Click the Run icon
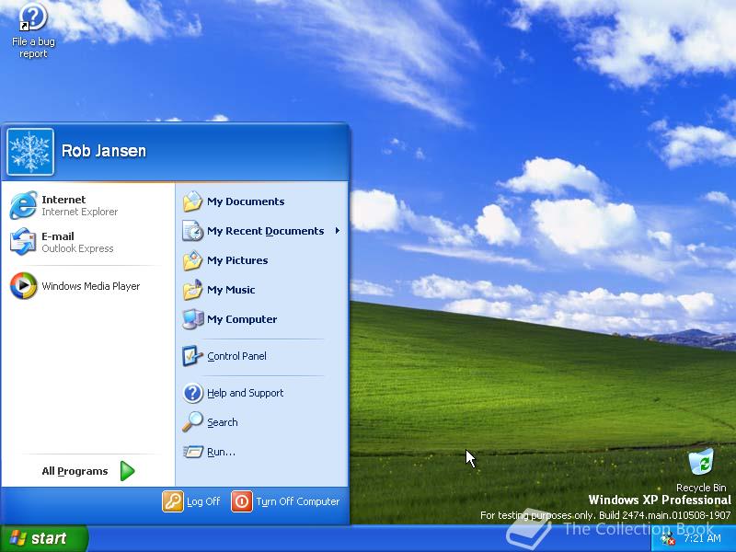The height and width of the screenshot is (552, 736). pos(192,452)
